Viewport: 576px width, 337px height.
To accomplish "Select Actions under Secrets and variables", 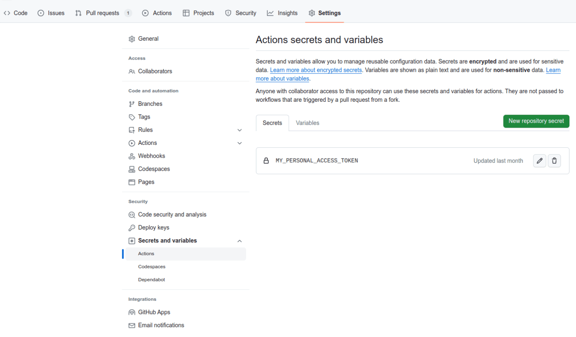I will pyautogui.click(x=186, y=254).
